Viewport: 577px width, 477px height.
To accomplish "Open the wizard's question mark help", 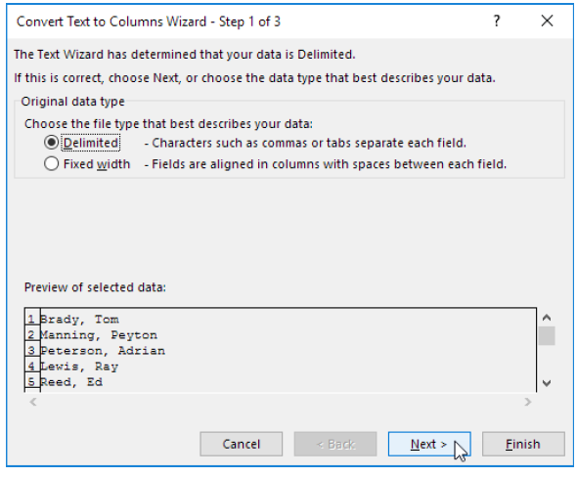I will [497, 21].
